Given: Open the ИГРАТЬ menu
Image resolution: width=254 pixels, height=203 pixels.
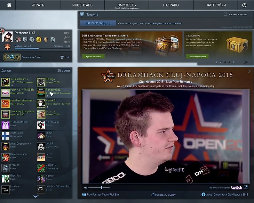Looking at the screenshot, I should click(x=38, y=5).
